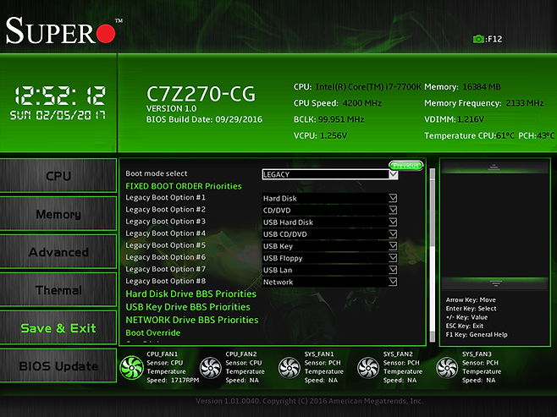The height and width of the screenshot is (417, 557).
Task: Click the Intel Core i7-7700K CPU name
Action: click(x=368, y=86)
